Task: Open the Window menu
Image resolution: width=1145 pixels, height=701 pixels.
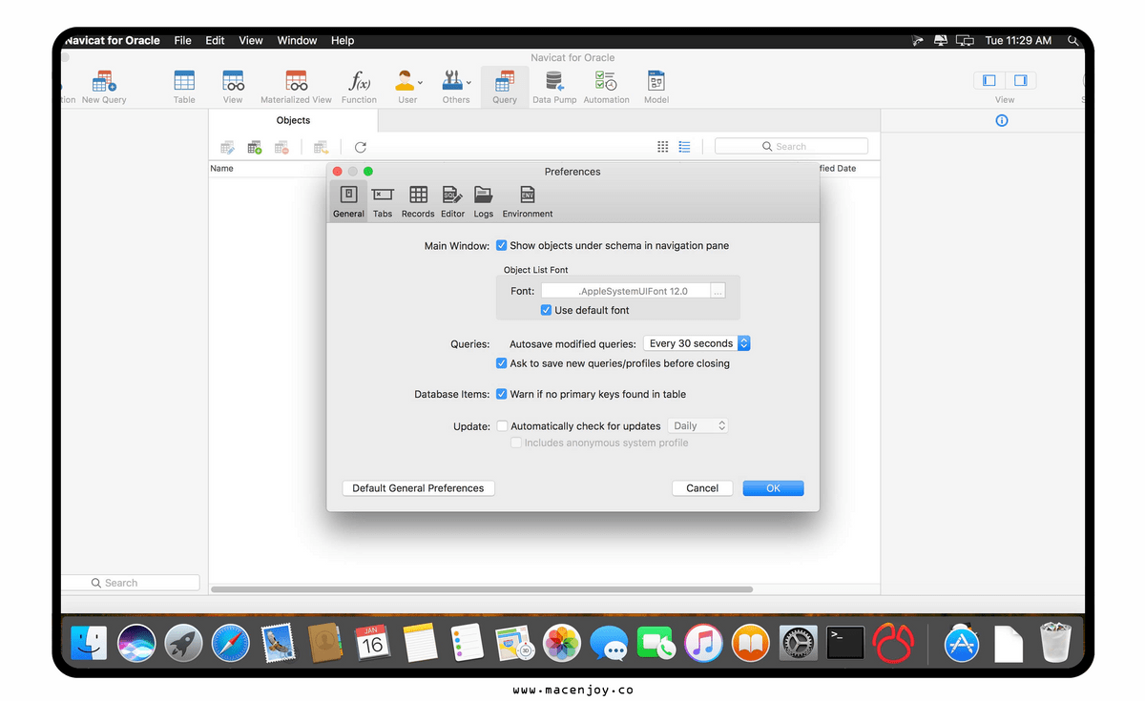Action: click(297, 40)
